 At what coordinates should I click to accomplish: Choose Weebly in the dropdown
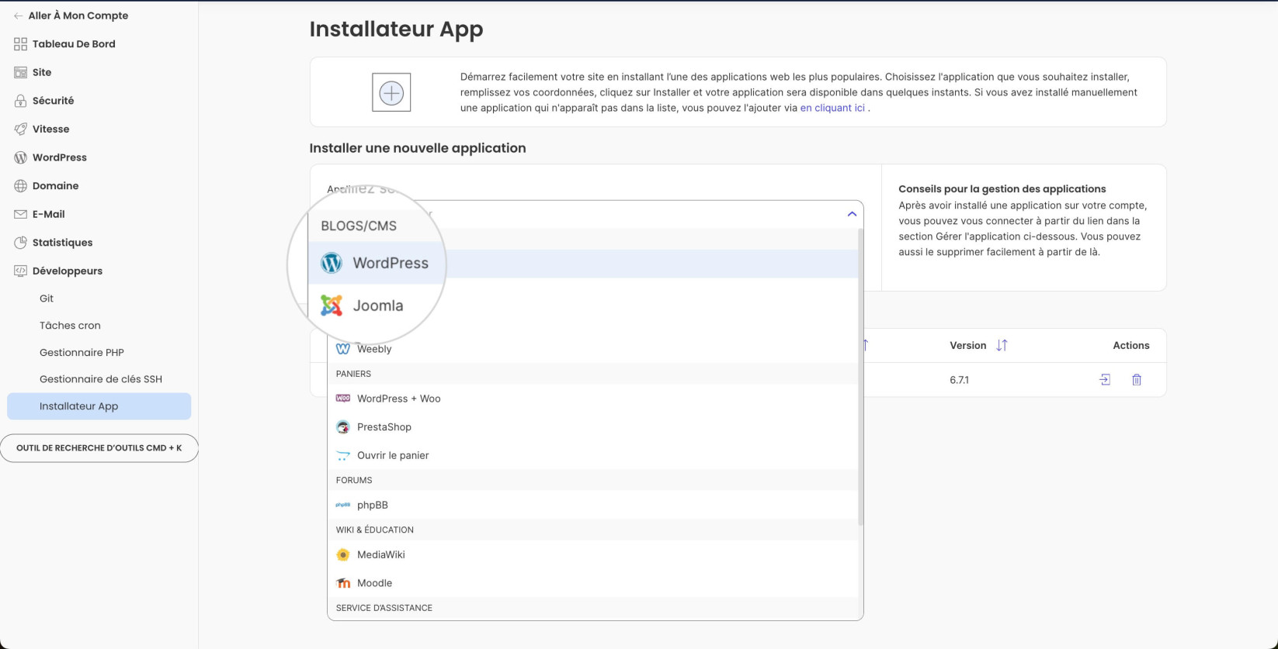click(x=593, y=349)
